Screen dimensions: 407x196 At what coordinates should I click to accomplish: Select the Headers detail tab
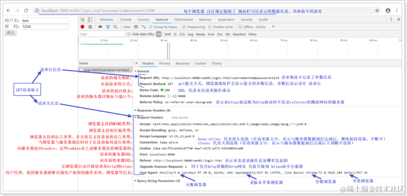click(148, 63)
